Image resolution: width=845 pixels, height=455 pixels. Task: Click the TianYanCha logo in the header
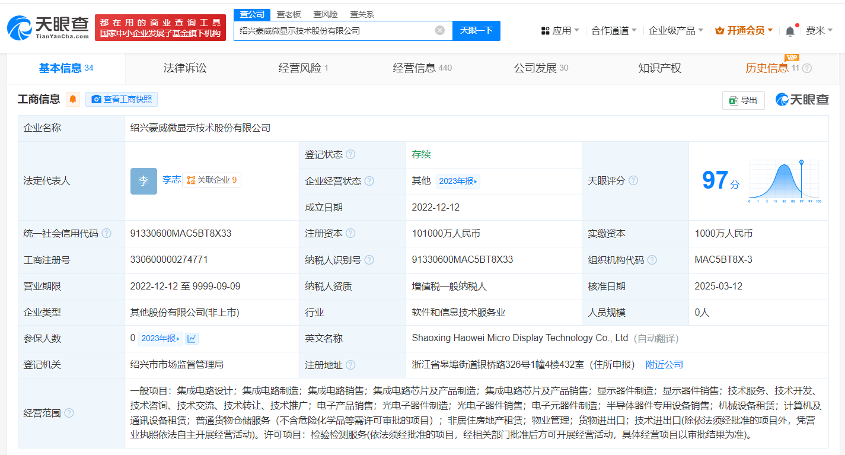[x=48, y=27]
